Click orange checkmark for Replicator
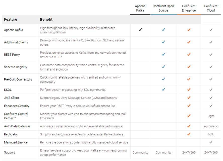The width and height of the screenshot is (223, 161). click(189, 134)
